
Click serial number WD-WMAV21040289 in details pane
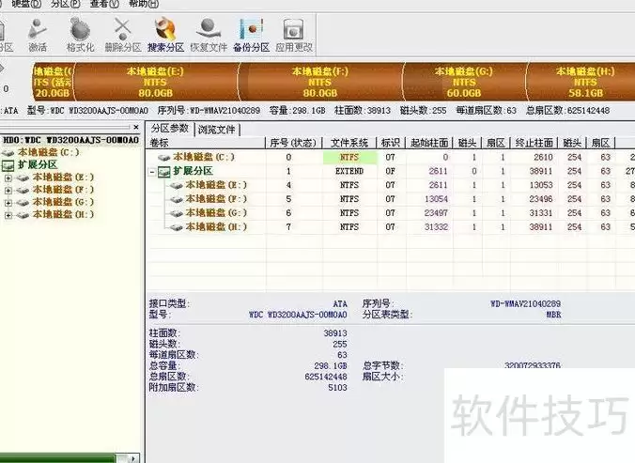point(525,303)
